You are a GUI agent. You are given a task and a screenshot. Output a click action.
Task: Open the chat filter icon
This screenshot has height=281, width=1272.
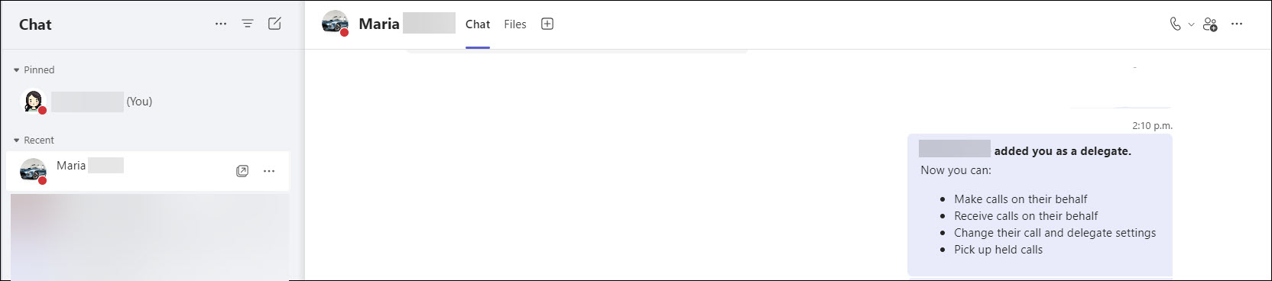click(x=248, y=24)
